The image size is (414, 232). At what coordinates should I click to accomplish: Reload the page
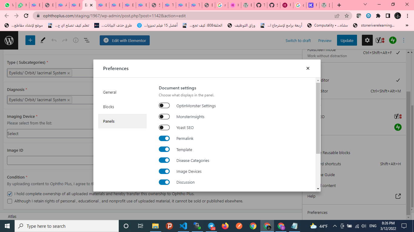pos(26,16)
